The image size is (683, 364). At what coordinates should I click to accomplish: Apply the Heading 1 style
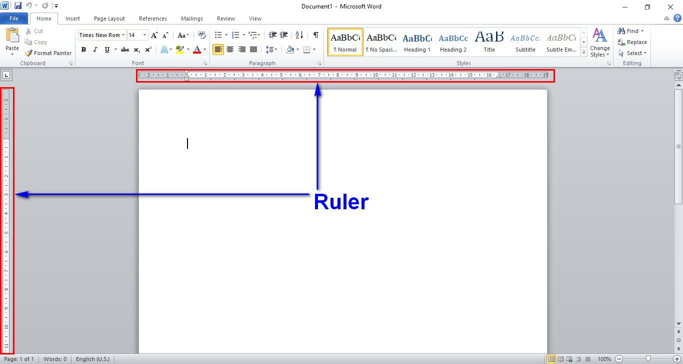tap(417, 42)
